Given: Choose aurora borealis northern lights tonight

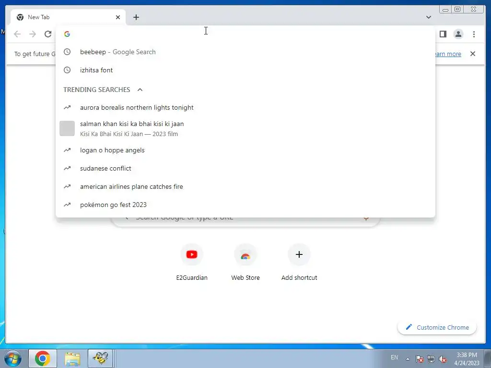Looking at the screenshot, I should tap(245, 108).
